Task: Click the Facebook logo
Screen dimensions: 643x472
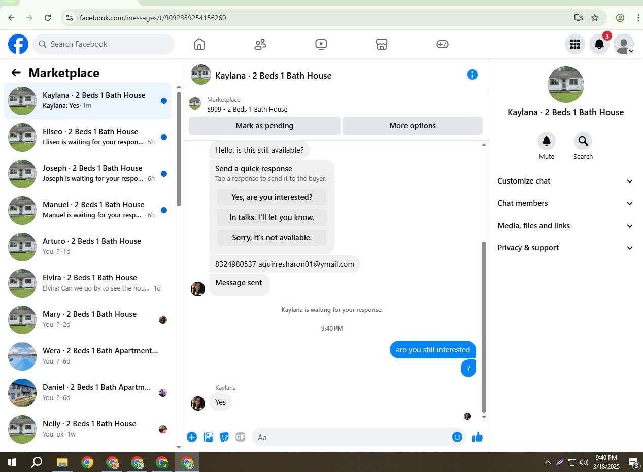Action: tap(18, 44)
